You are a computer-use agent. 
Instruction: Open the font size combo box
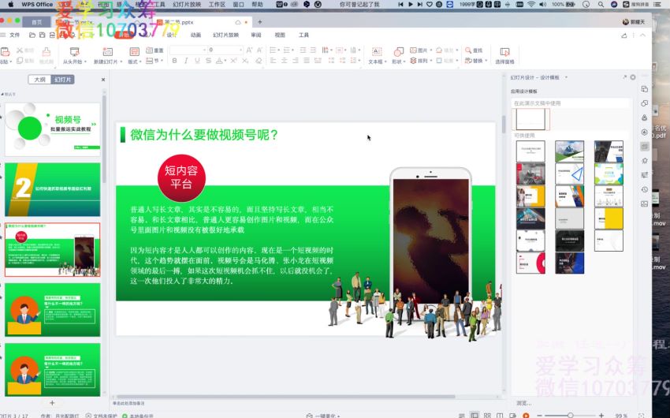(225, 50)
